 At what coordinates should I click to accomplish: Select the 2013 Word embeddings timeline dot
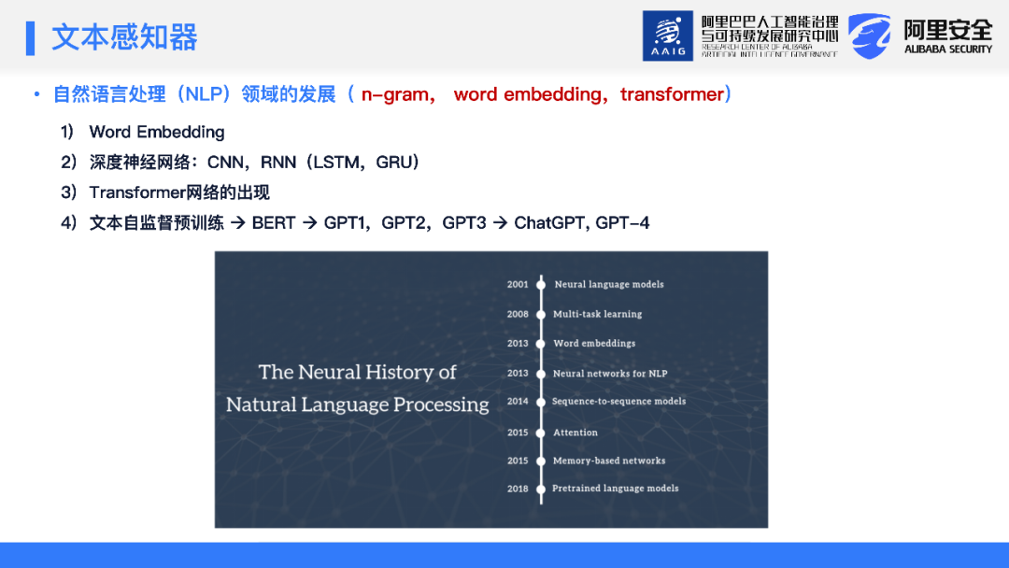point(541,344)
